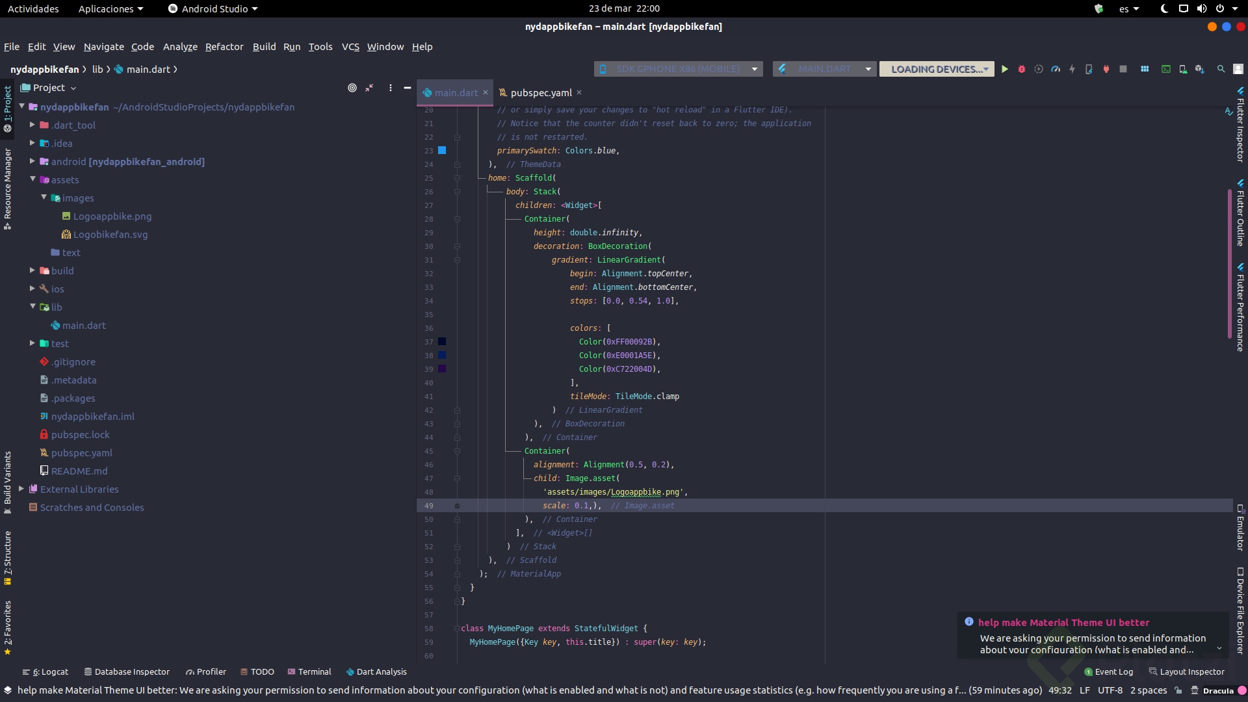Collapse all with the Project panel arrows icon
Screen dimensions: 1248x702
point(369,88)
